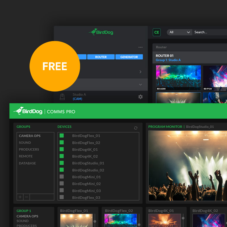227x227 pixels.
Task: Expand the right-chevron row in Central sidebar
Action: pyautogui.click(x=140, y=72)
